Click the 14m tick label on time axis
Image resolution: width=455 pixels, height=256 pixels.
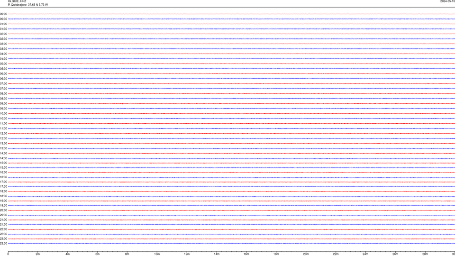(217, 254)
